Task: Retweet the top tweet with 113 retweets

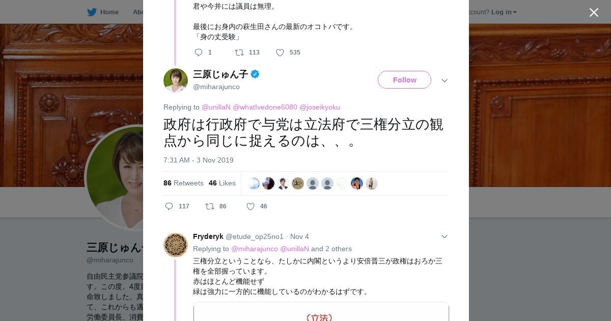Action: 239,52
